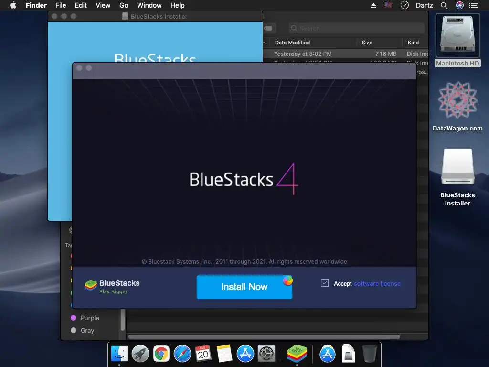Screen dimensions: 489x367
Task: Toggle the Accept software license checkbox
Action: tap(325, 283)
